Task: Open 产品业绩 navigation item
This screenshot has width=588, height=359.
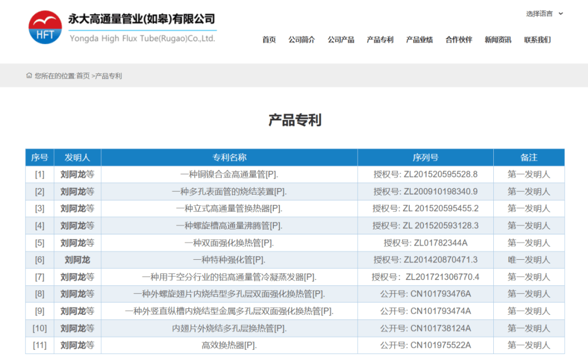Action: (419, 40)
